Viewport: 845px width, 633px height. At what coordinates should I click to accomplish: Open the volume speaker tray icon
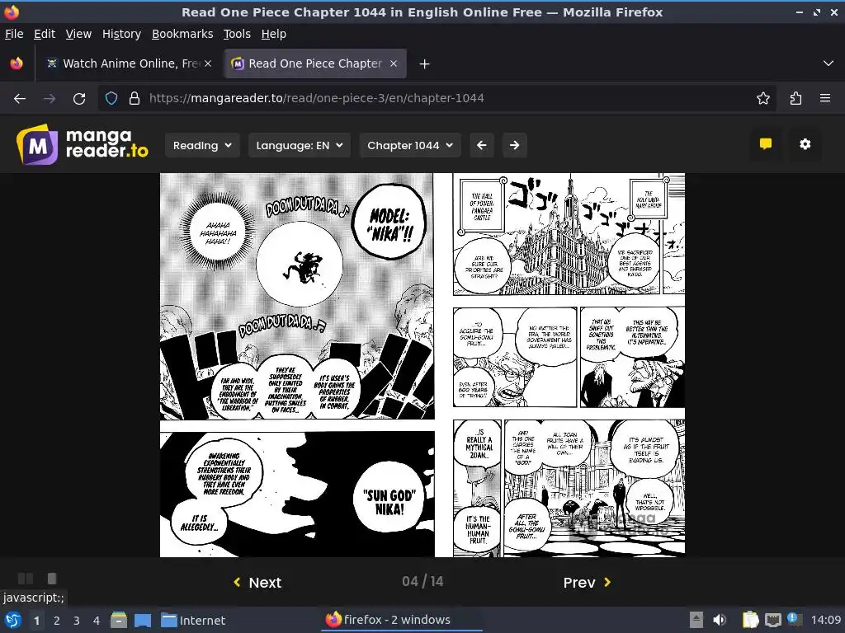coord(720,620)
